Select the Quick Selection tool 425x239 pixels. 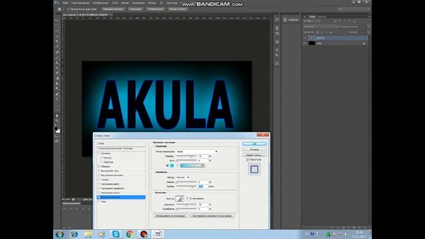click(57, 36)
